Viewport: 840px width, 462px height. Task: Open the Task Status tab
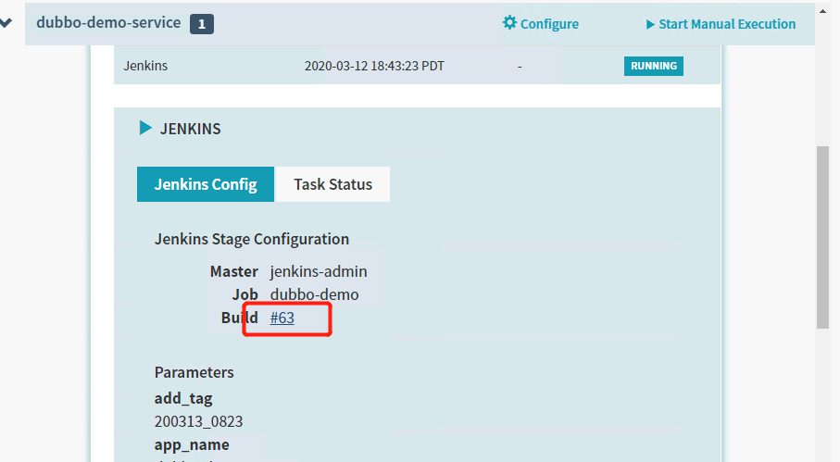click(332, 184)
